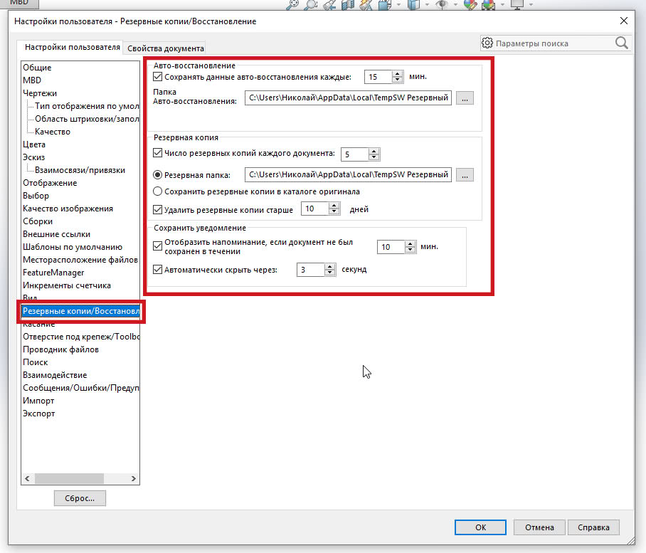This screenshot has height=553, width=646.
Task: Click the gear icon in the search box
Action: pyautogui.click(x=487, y=43)
